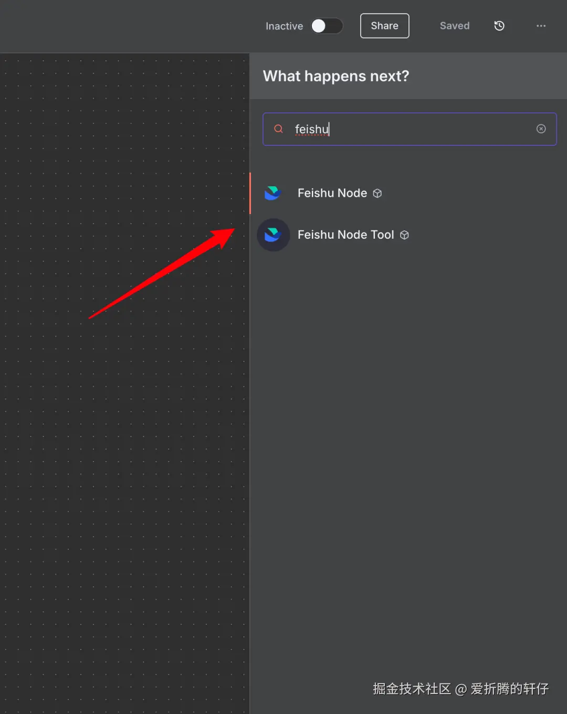Click the What happens next? heading
Viewport: 567px width, 714px height.
tap(336, 77)
